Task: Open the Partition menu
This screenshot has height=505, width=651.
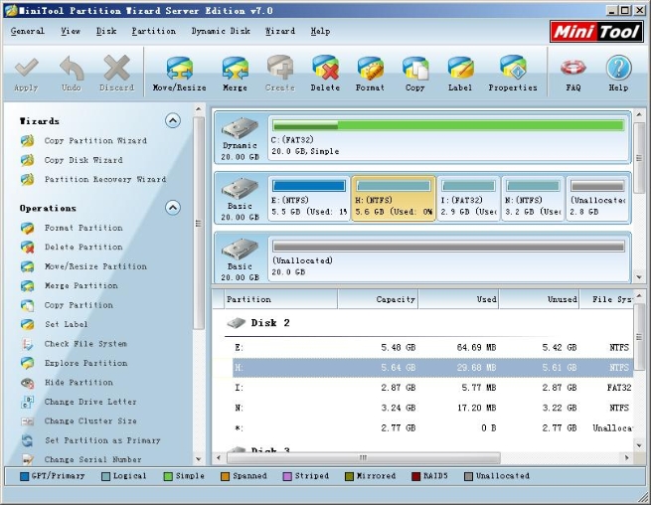Action: pyautogui.click(x=154, y=31)
